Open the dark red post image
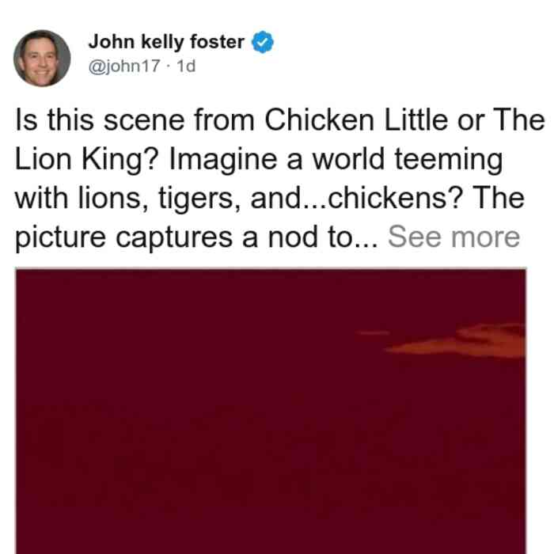Screen dimensions: 554x554 pyautogui.click(x=271, y=411)
